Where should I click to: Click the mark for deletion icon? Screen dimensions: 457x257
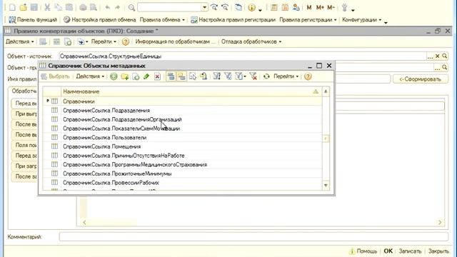point(157,76)
